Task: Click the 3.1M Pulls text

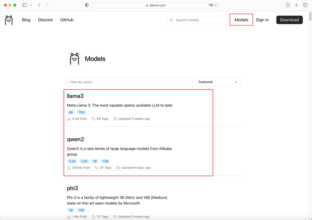Action: (x=79, y=119)
